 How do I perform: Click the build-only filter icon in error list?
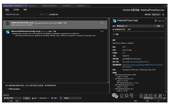click(x=61, y=98)
